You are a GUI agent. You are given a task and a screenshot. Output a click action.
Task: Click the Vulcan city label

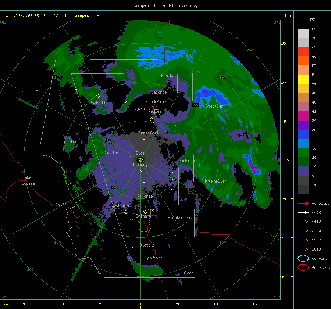(187, 273)
